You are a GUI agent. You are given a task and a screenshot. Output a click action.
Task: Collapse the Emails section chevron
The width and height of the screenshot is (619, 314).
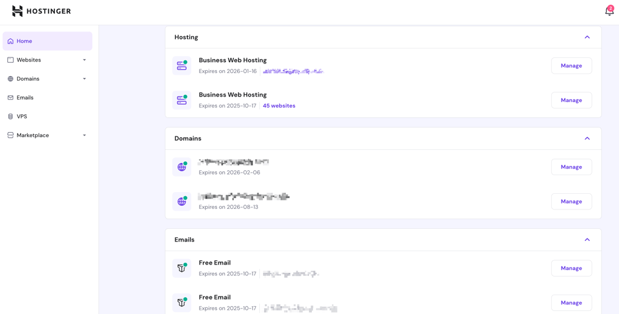click(587, 240)
